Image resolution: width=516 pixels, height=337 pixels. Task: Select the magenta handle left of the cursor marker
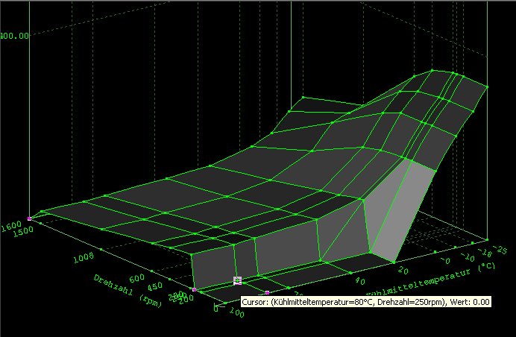(x=195, y=289)
